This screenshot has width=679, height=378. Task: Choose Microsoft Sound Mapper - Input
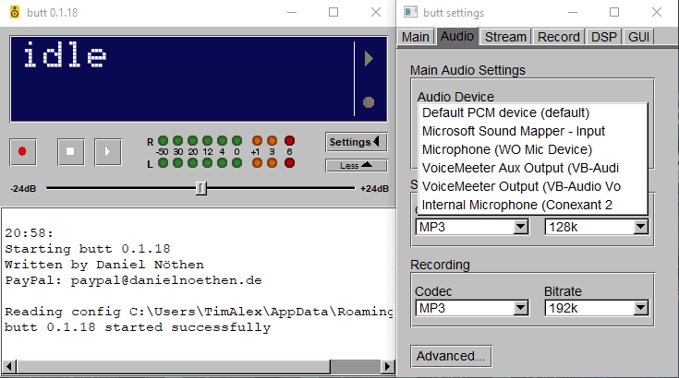pos(533,131)
